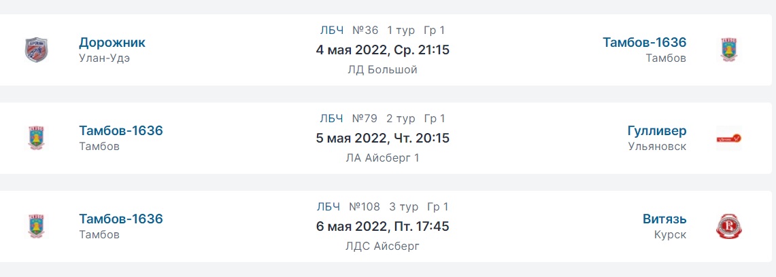
Task: Open match dated 6 мая 2022, Пт. 17:45
Action: tap(382, 227)
